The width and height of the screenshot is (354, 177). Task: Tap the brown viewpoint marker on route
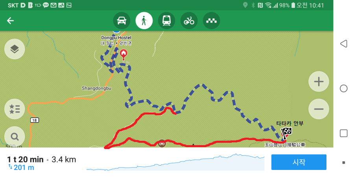click(162, 143)
